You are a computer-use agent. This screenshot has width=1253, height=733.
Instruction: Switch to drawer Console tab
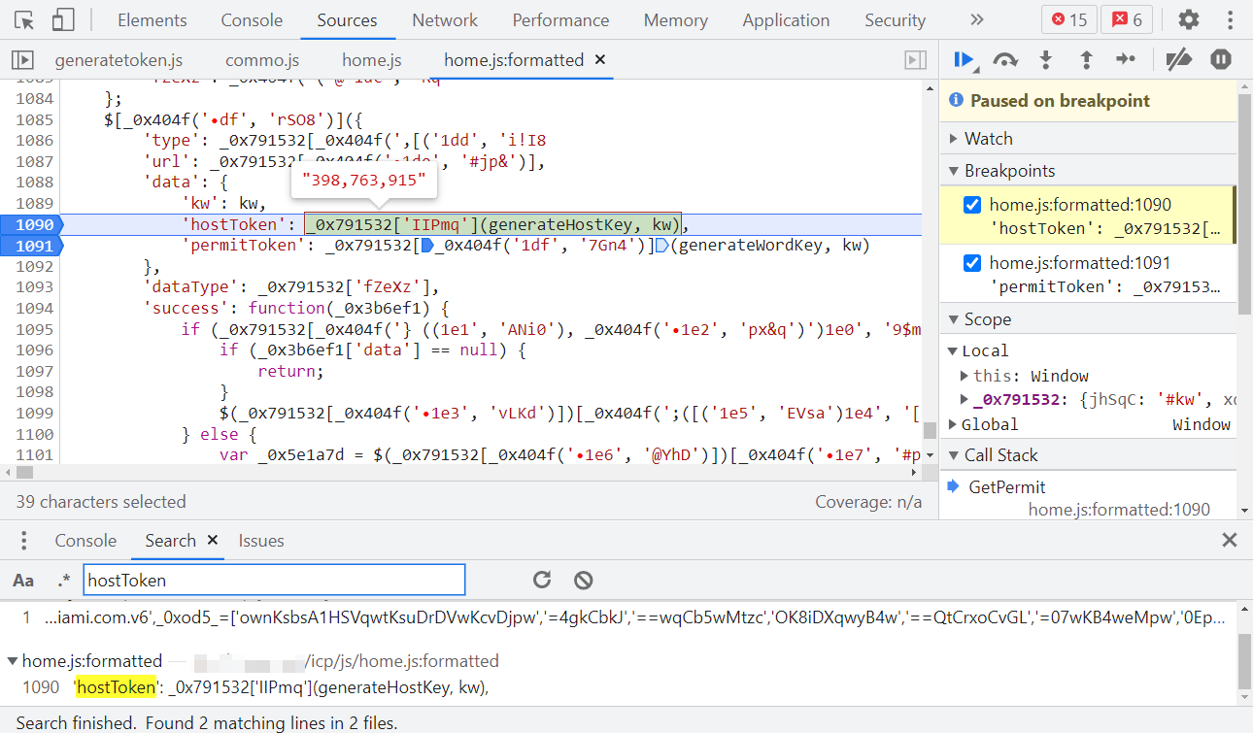click(85, 541)
